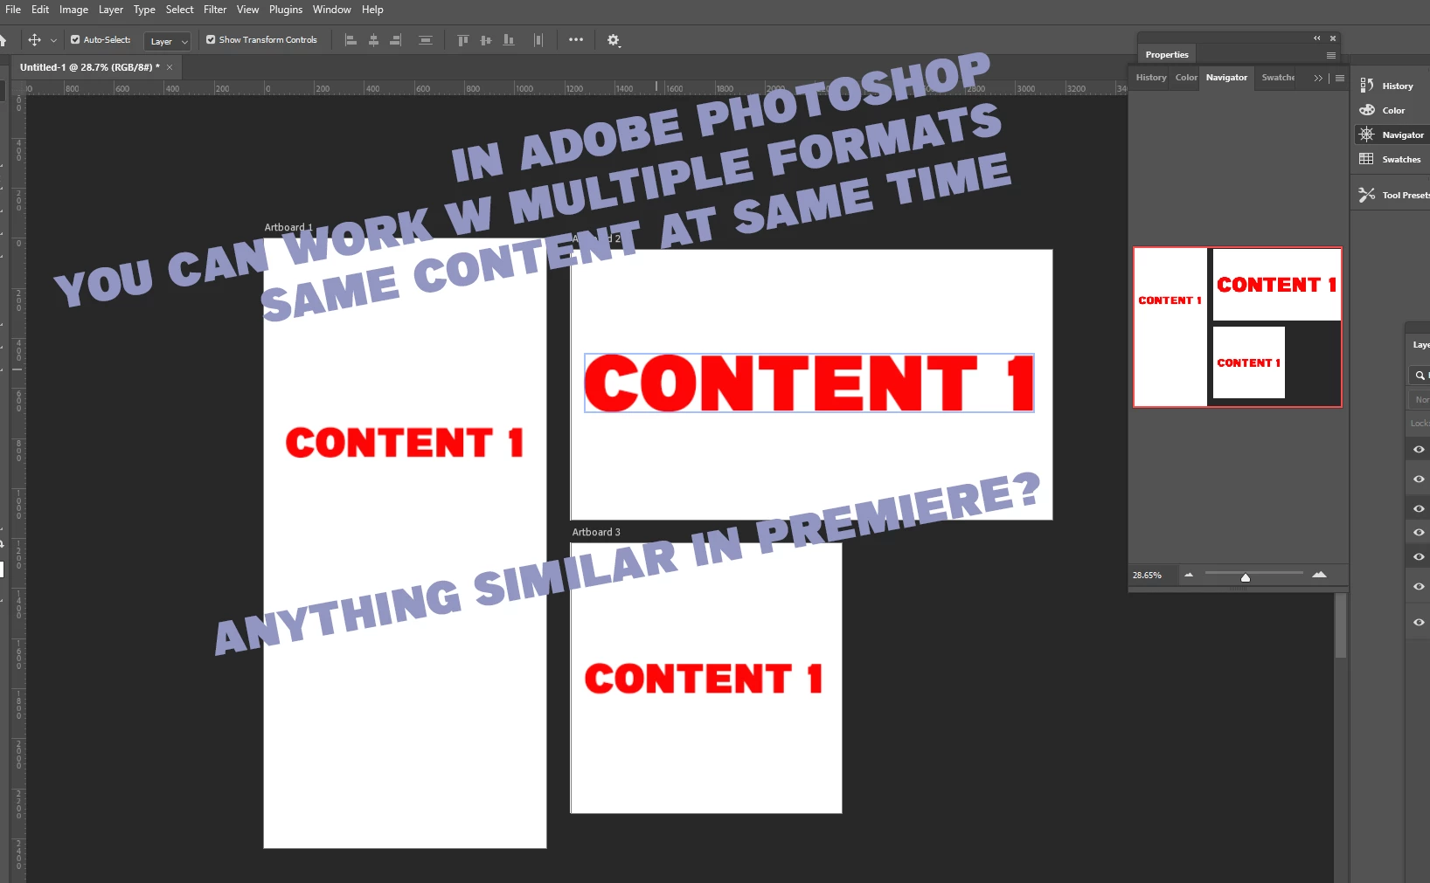Align horizontal centers via options bar icon
Viewport: 1430px width, 883px height.
(373, 40)
